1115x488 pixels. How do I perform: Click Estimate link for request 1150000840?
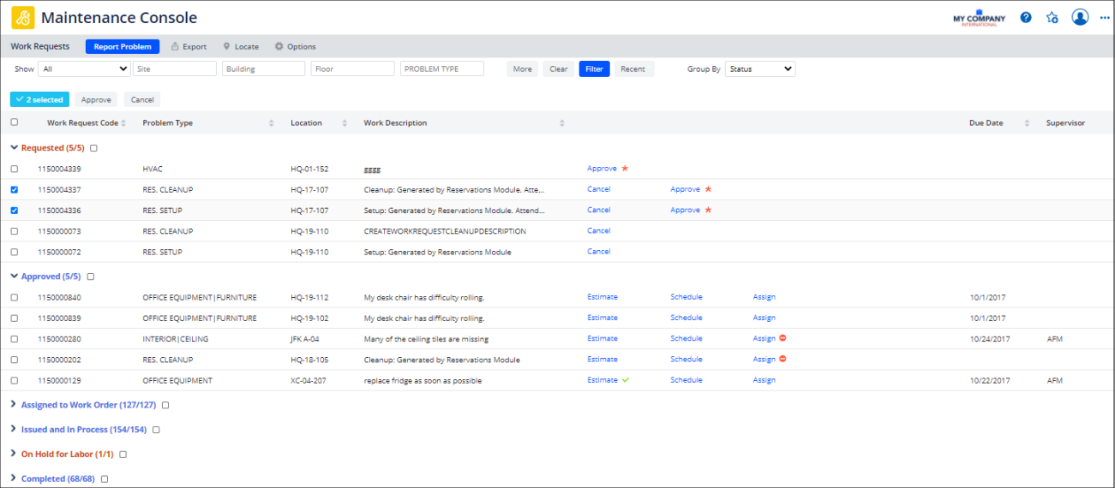point(602,297)
